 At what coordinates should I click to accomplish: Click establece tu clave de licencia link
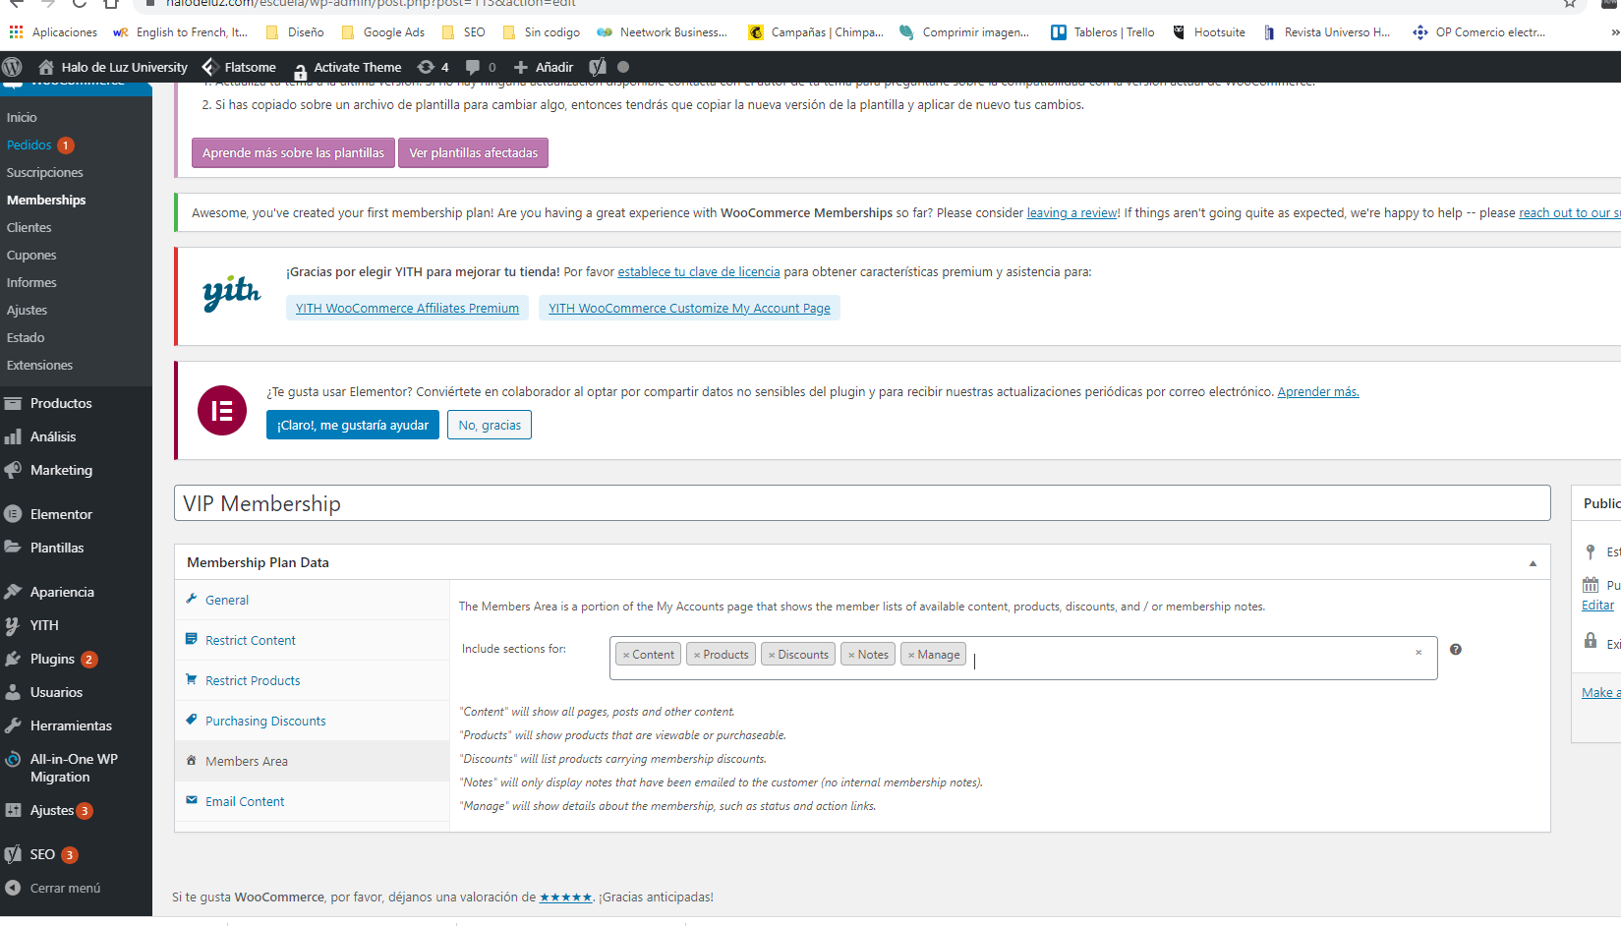point(699,272)
